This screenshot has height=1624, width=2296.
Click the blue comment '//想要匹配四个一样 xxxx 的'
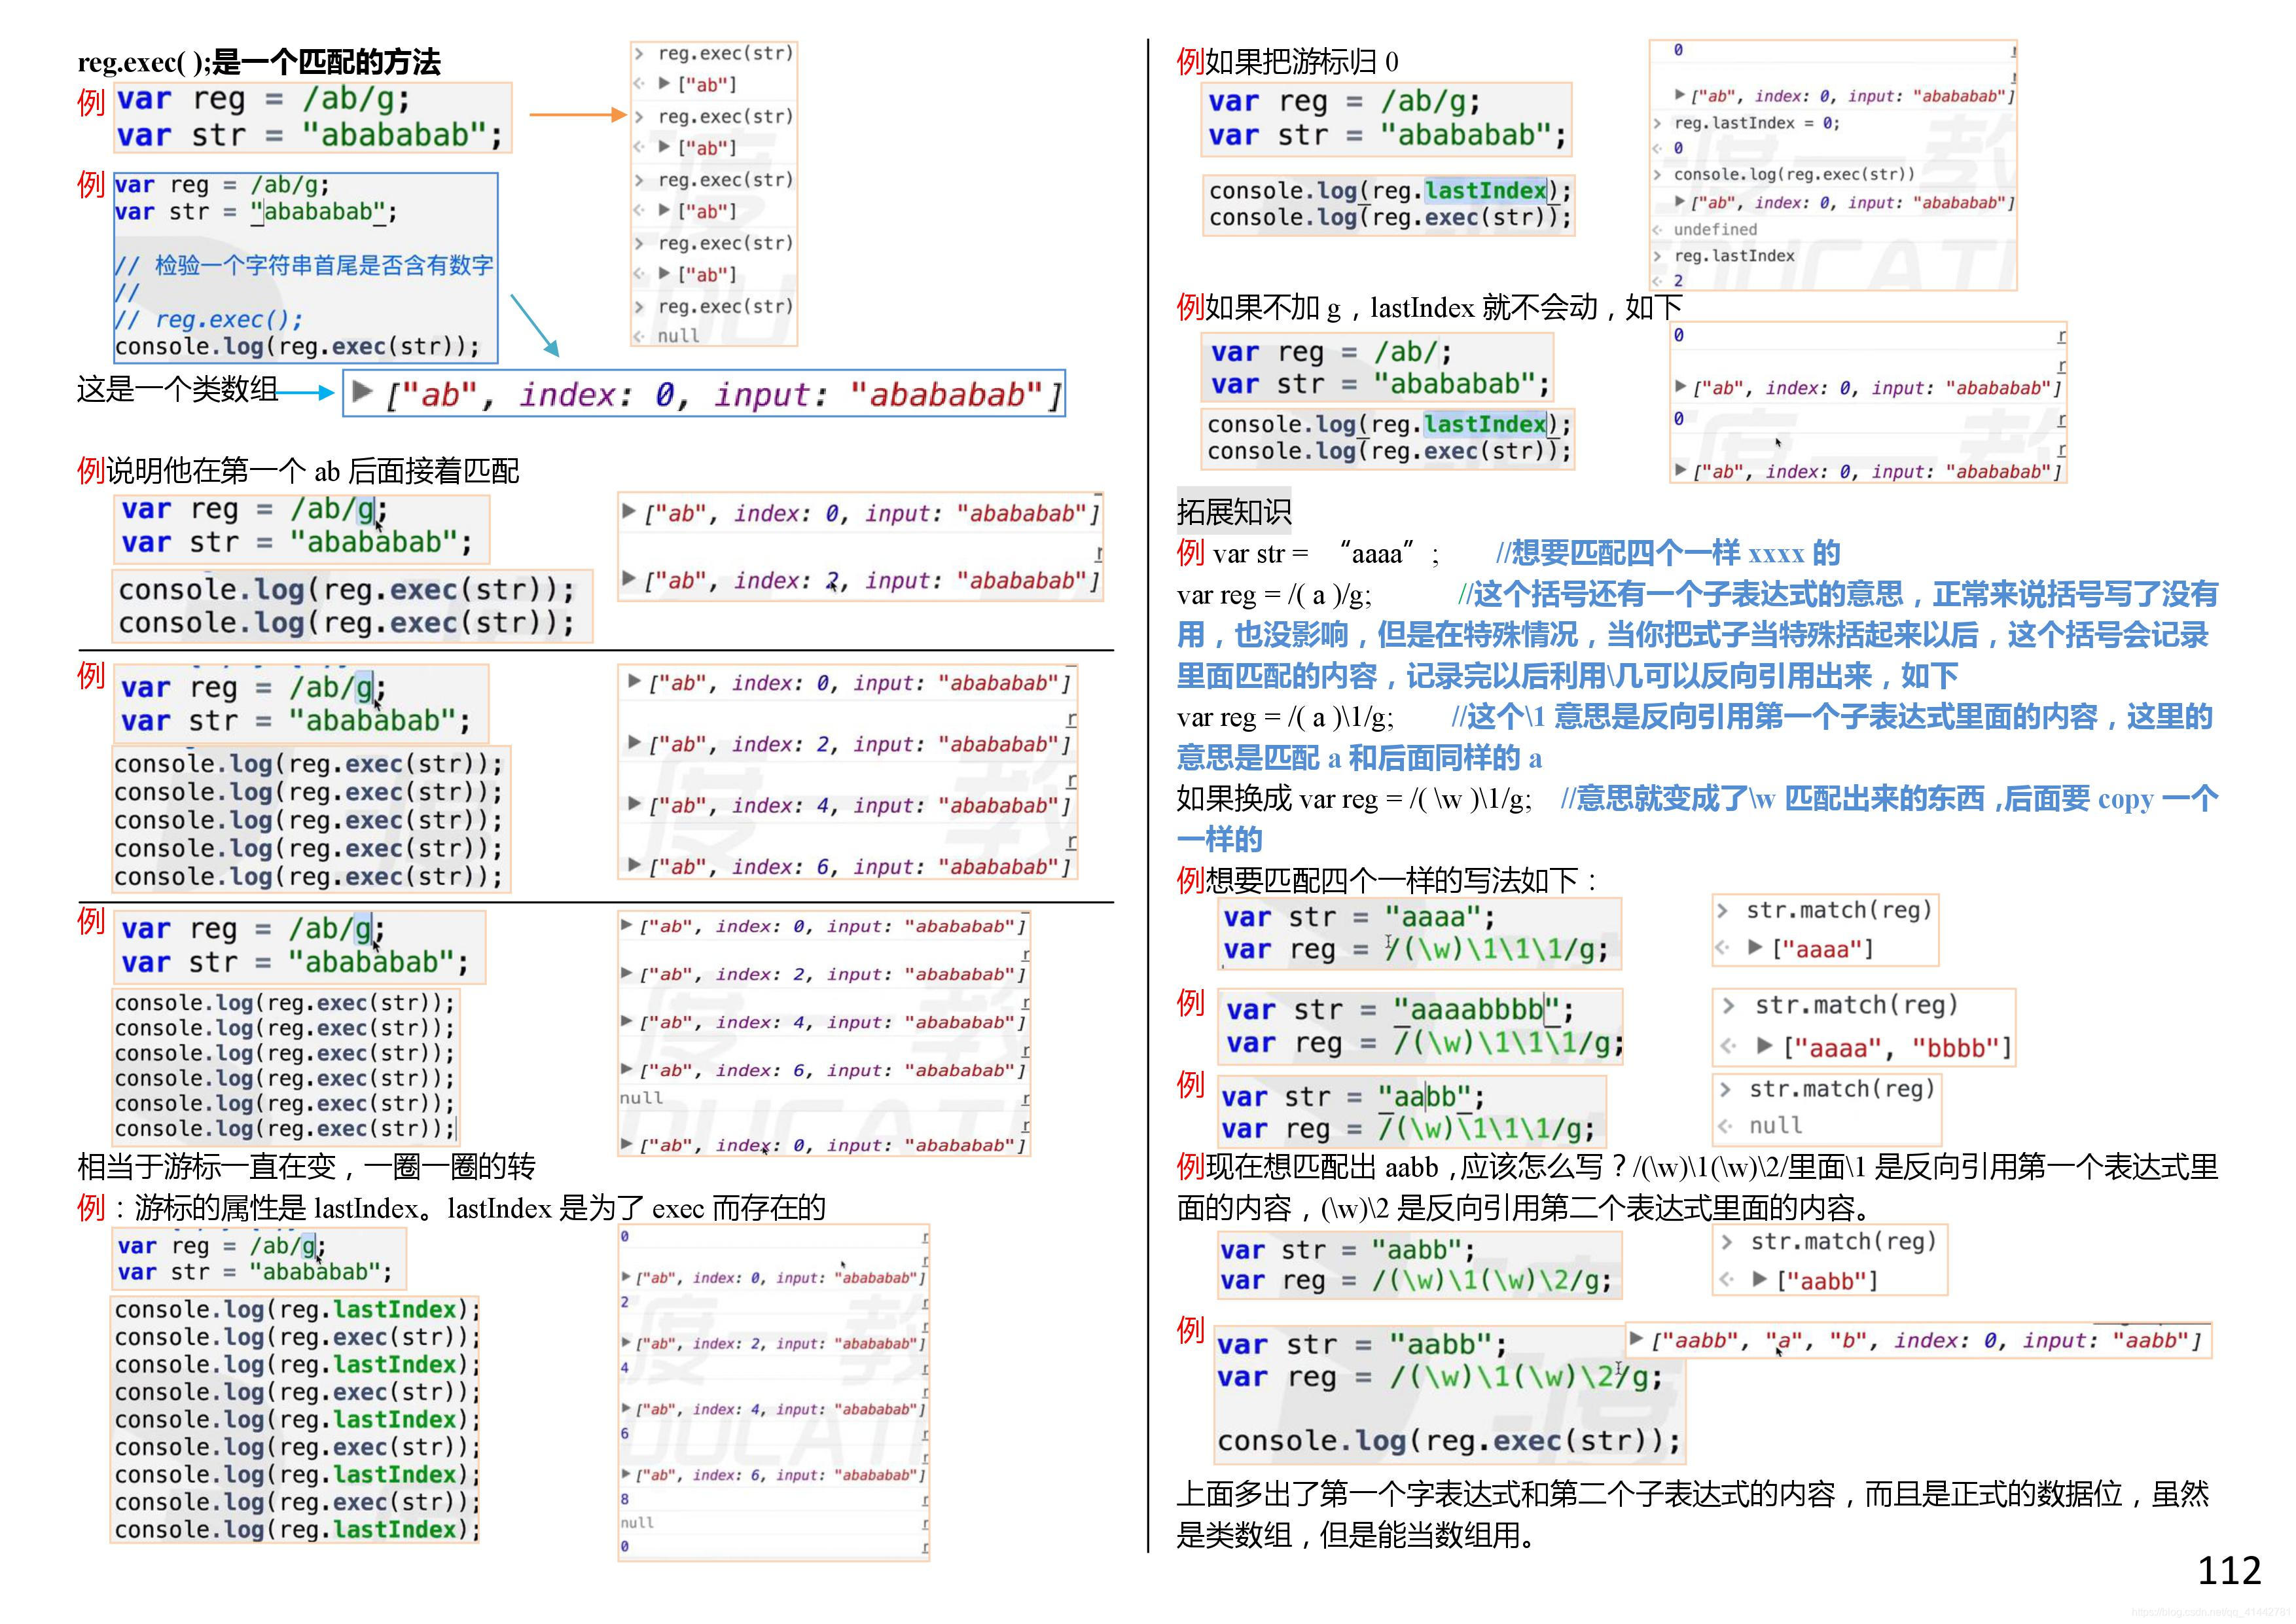(x=1667, y=553)
